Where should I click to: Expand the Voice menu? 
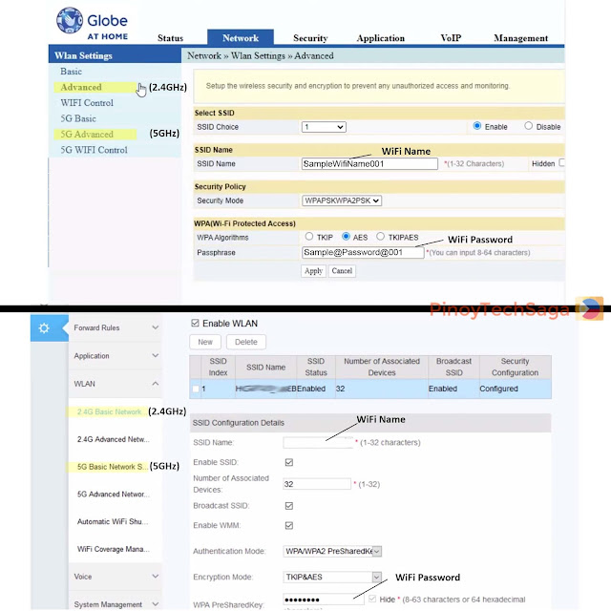click(116, 577)
